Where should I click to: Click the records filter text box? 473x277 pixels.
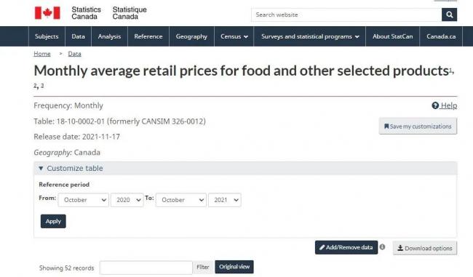[x=146, y=268]
